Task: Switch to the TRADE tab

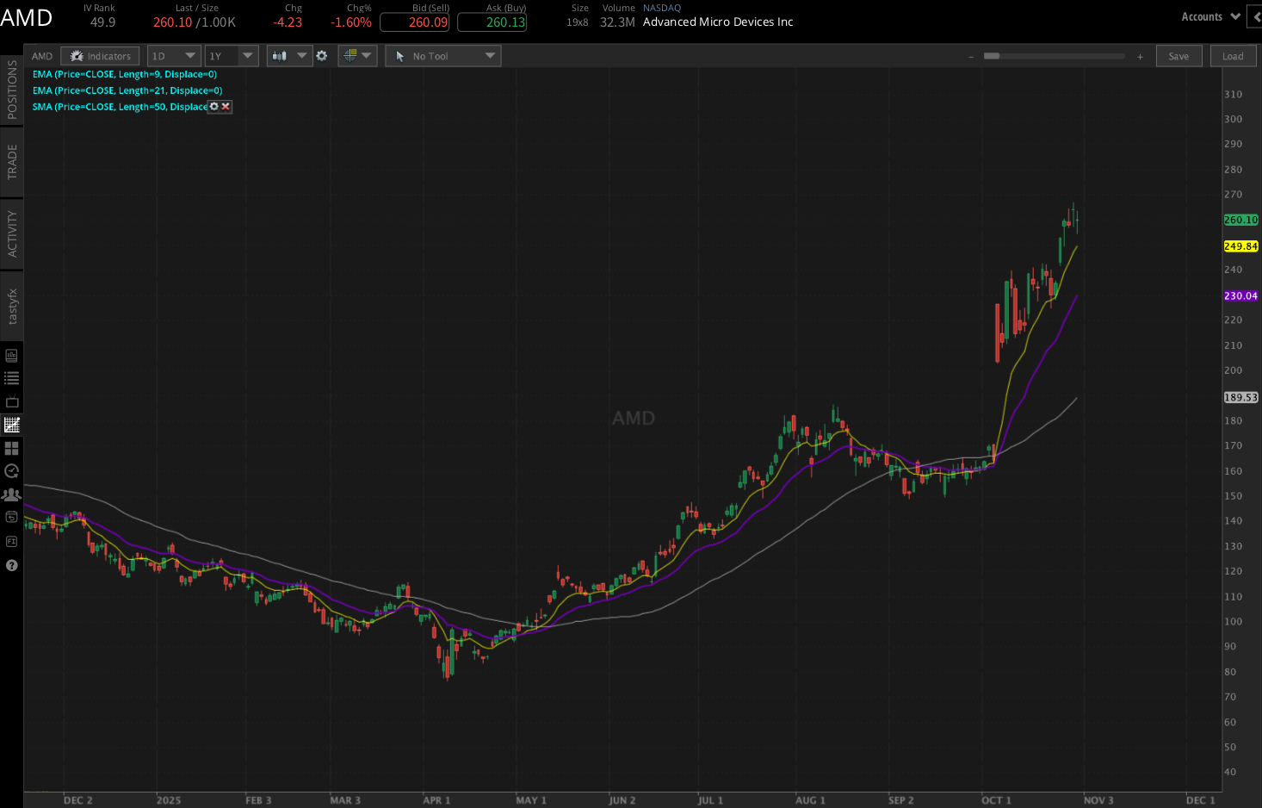Action: [12, 162]
